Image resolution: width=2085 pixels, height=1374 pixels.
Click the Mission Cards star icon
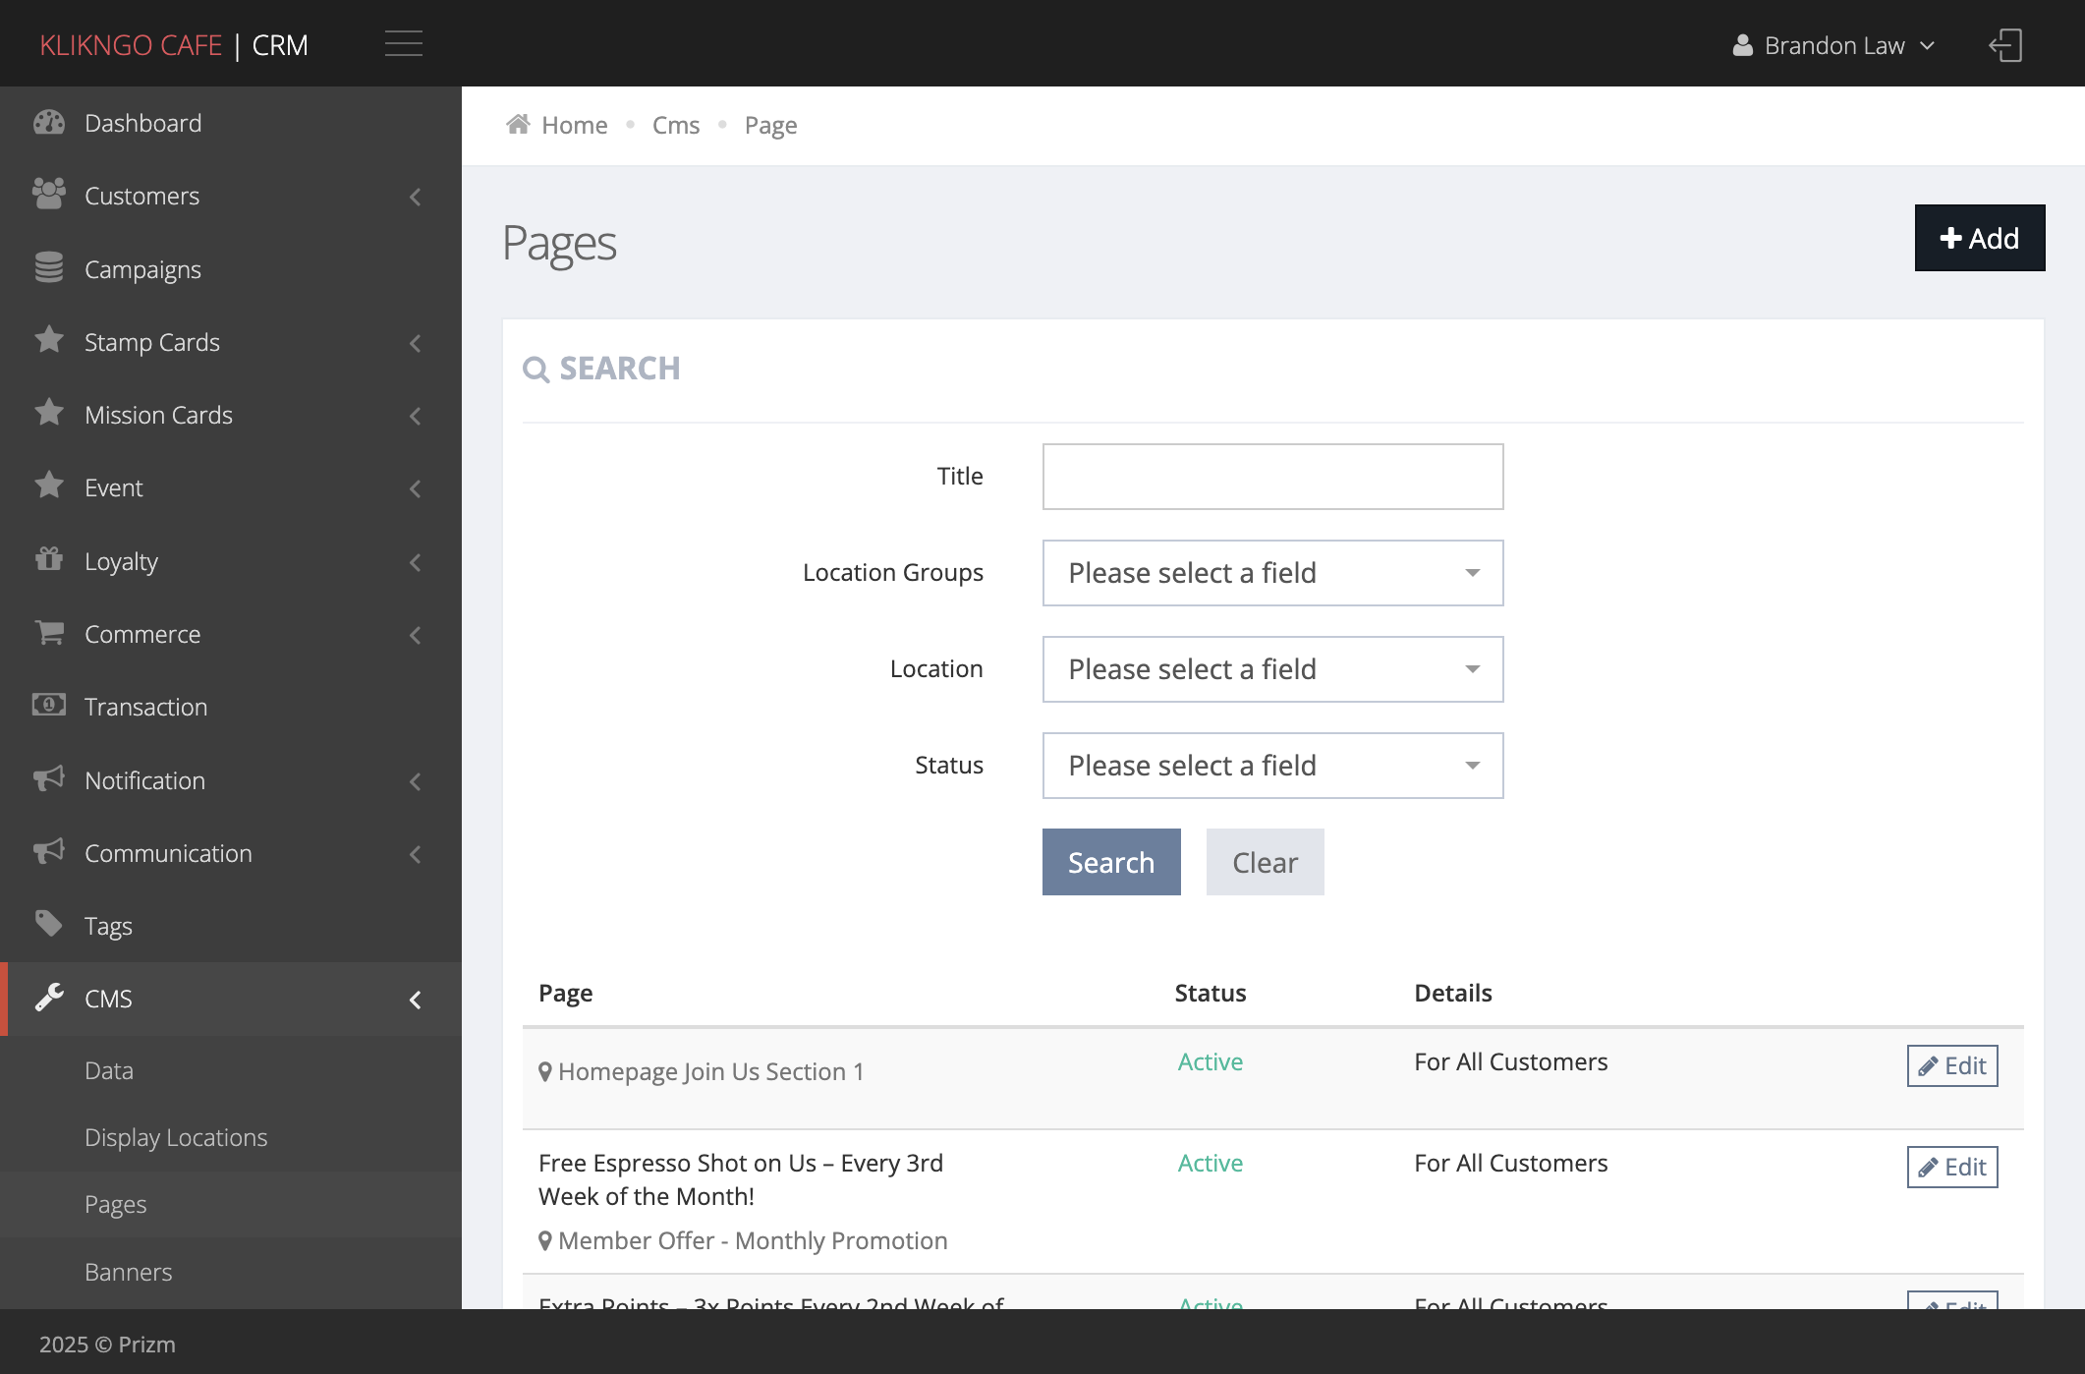[49, 413]
